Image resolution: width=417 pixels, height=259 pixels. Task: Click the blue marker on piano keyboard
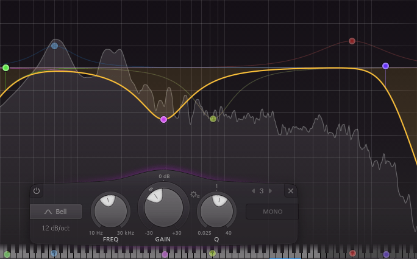click(x=54, y=253)
